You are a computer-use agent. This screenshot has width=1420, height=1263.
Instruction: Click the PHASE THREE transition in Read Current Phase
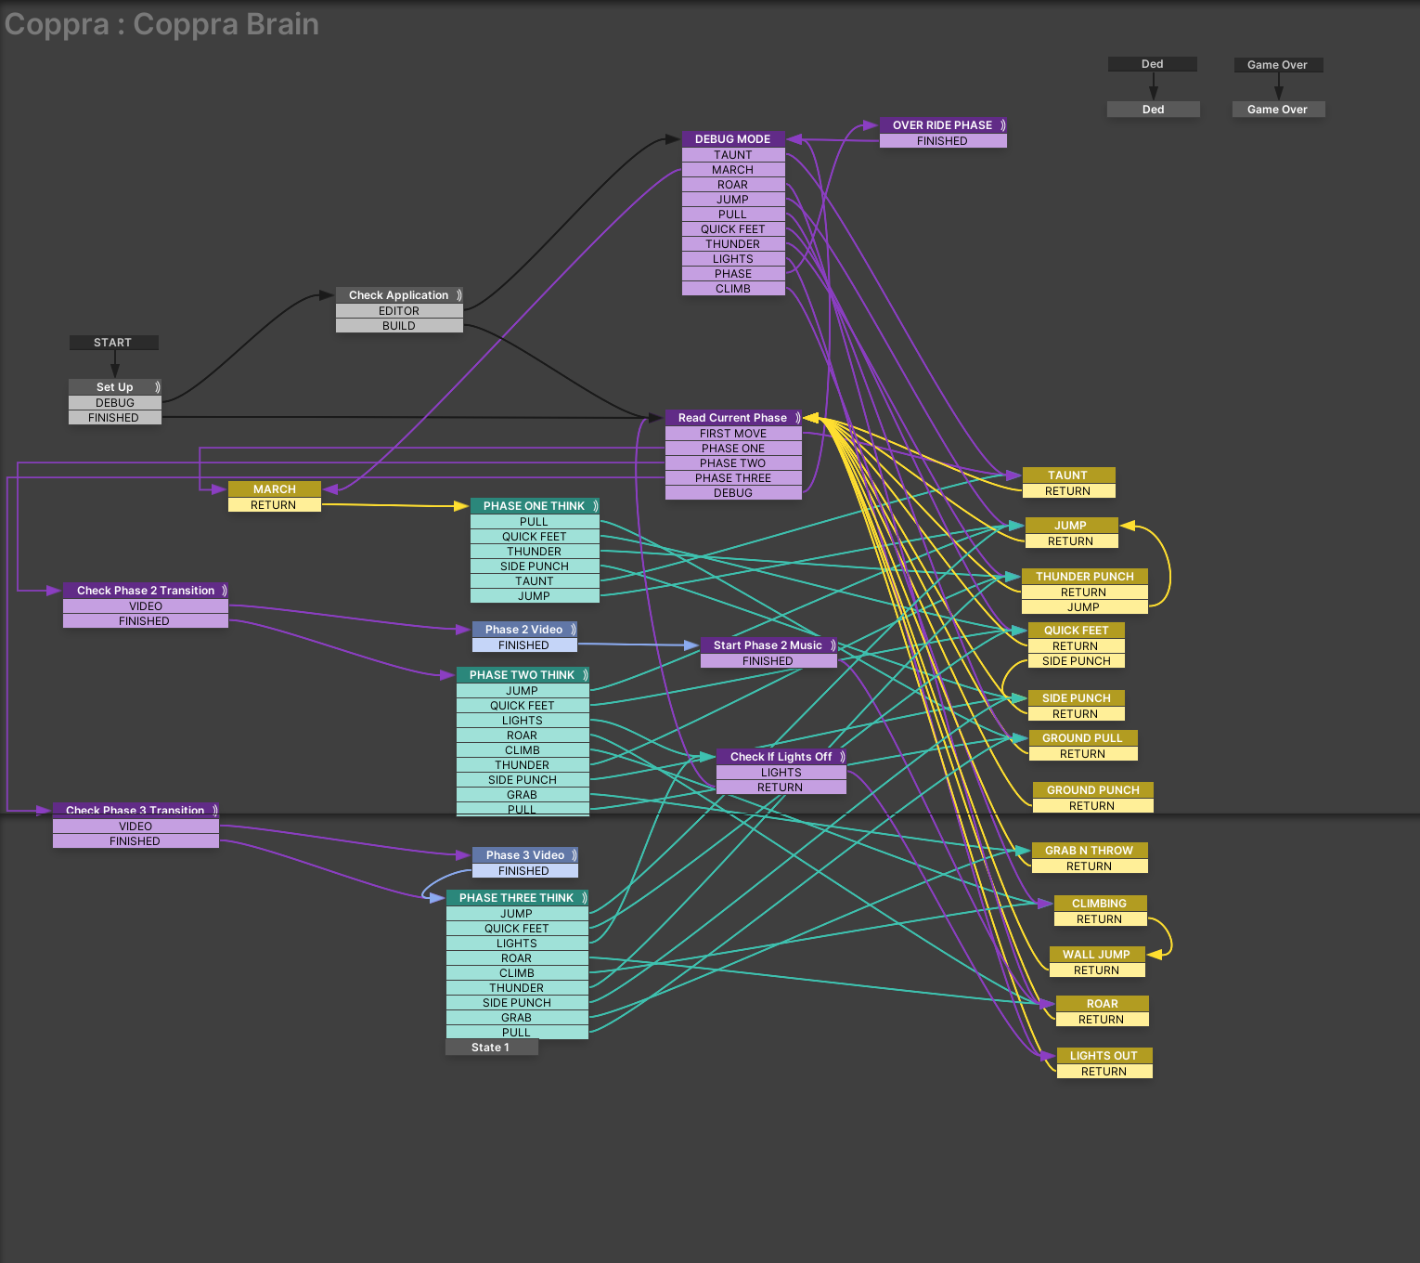click(732, 478)
